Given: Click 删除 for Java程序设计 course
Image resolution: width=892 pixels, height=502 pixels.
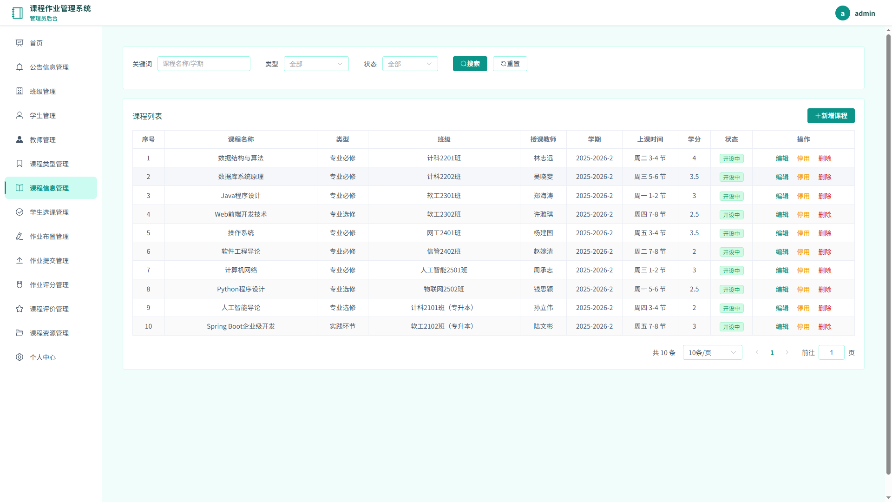Looking at the screenshot, I should click(825, 196).
